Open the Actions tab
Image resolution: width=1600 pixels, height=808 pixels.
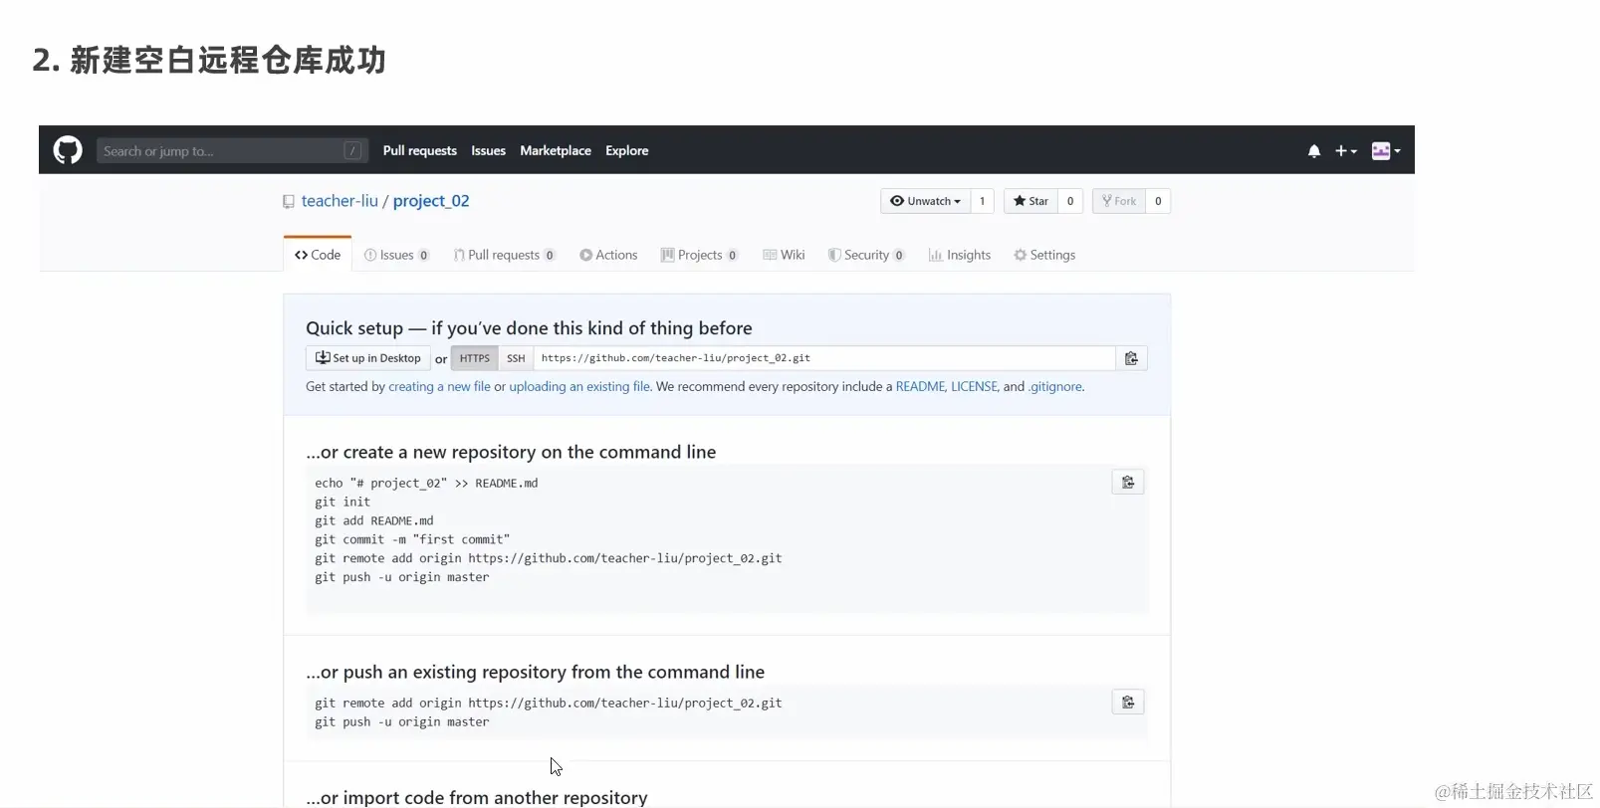(608, 255)
